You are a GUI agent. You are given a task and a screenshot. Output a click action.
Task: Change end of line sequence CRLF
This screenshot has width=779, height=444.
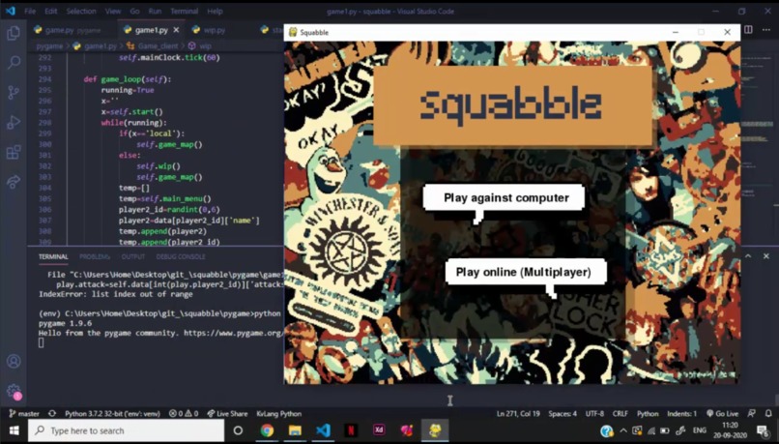pyautogui.click(x=620, y=414)
